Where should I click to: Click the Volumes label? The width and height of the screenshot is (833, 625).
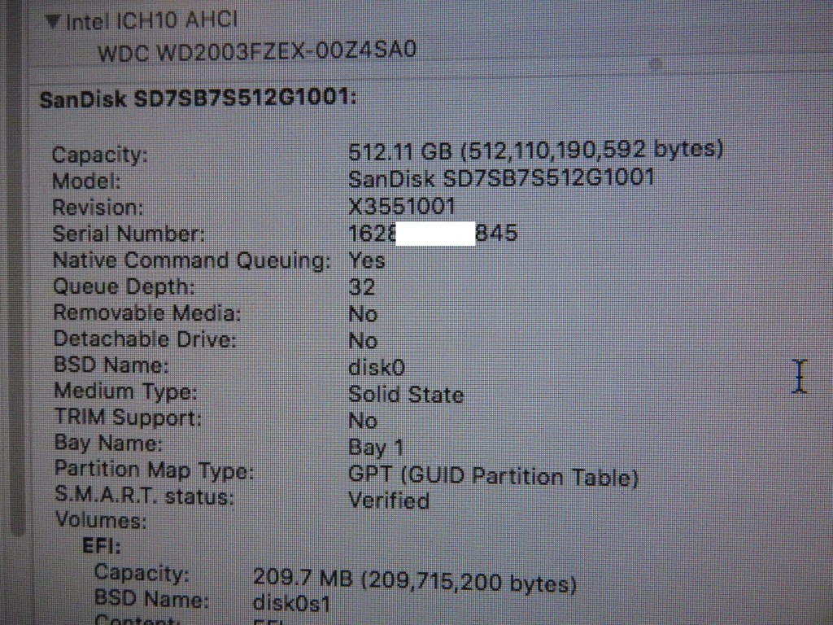[101, 520]
